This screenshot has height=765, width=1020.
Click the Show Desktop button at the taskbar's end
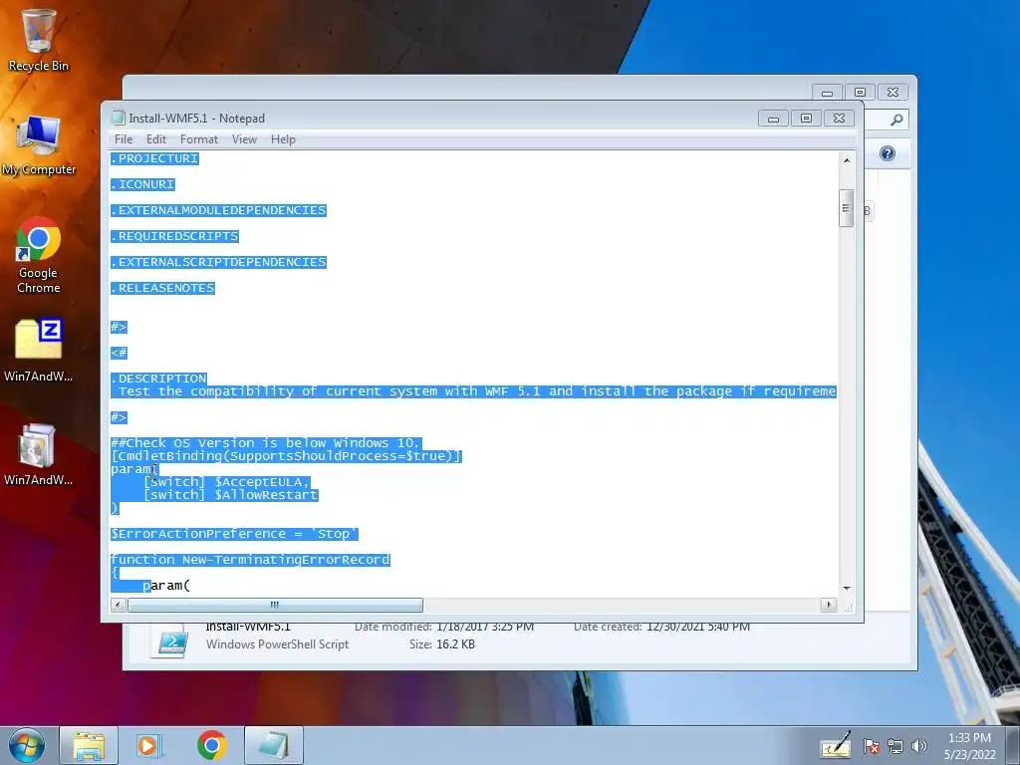(1013, 745)
